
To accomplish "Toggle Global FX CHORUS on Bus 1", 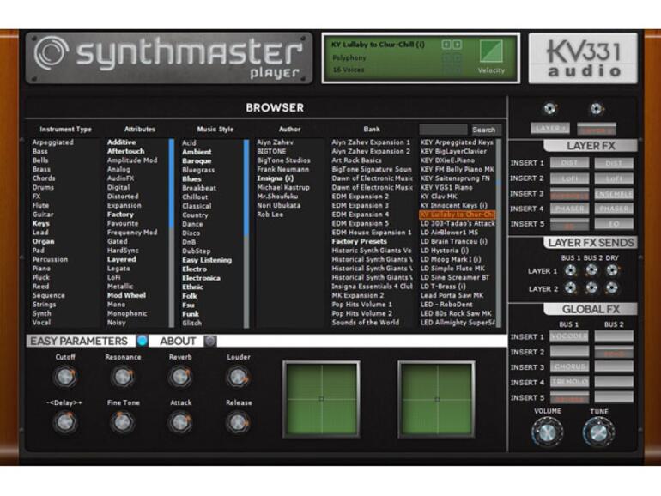I will tap(569, 366).
